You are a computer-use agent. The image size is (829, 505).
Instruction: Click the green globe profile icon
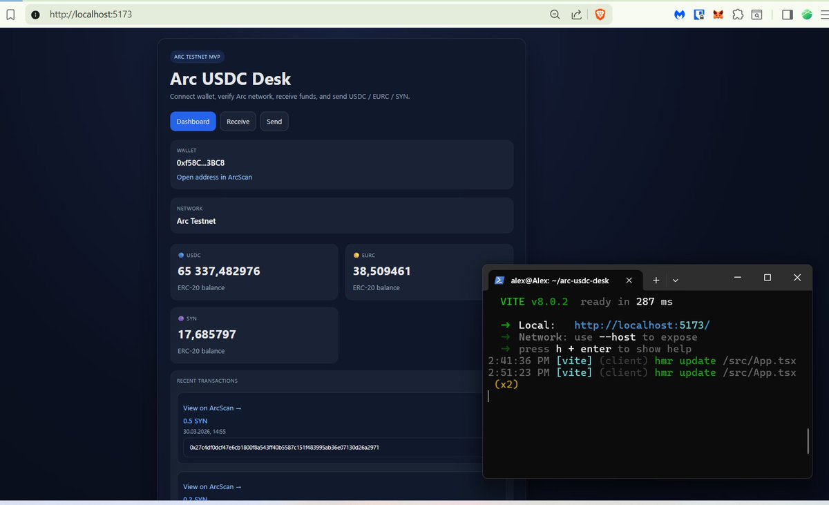point(806,15)
